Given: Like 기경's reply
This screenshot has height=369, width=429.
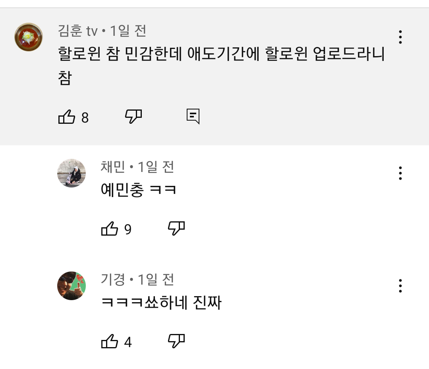Looking at the screenshot, I should click(x=110, y=341).
